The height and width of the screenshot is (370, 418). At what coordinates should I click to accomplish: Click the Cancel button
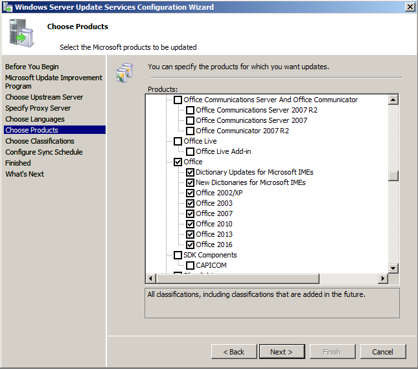tap(383, 352)
